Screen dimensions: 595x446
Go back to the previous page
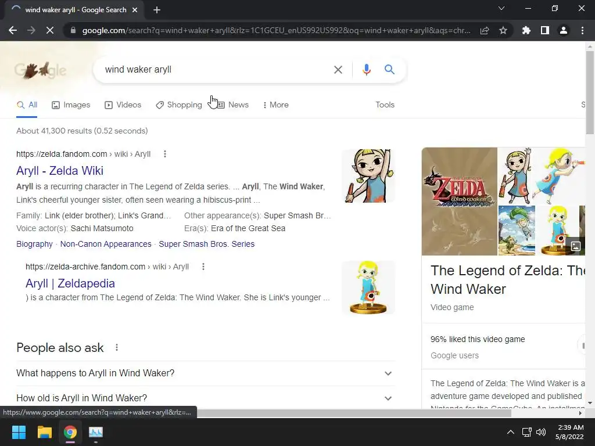tap(13, 30)
